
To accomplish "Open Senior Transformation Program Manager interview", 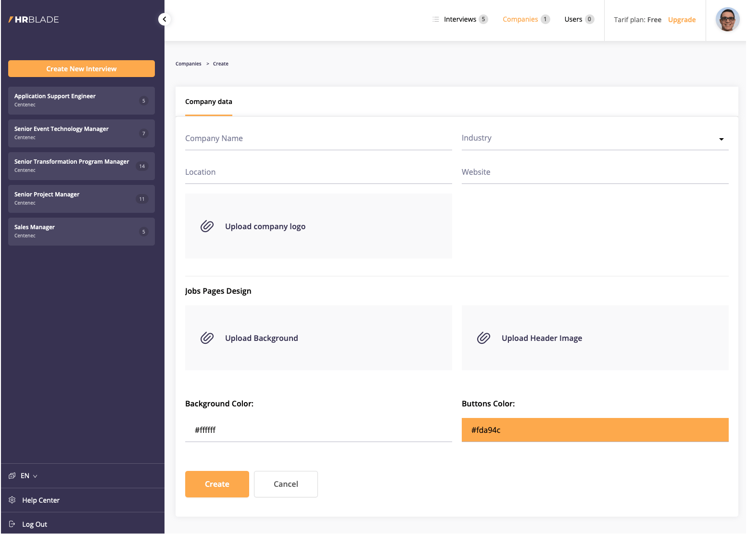I will [81, 166].
